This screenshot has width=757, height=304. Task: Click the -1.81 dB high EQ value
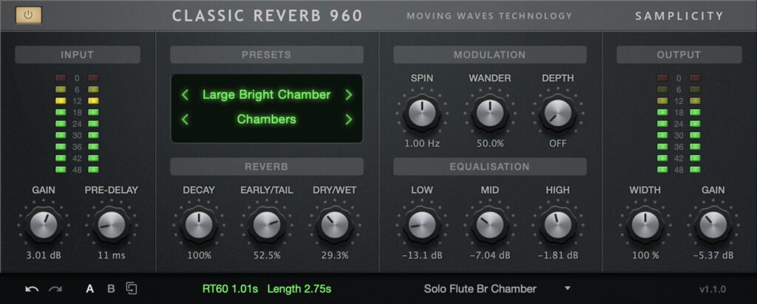(x=557, y=255)
